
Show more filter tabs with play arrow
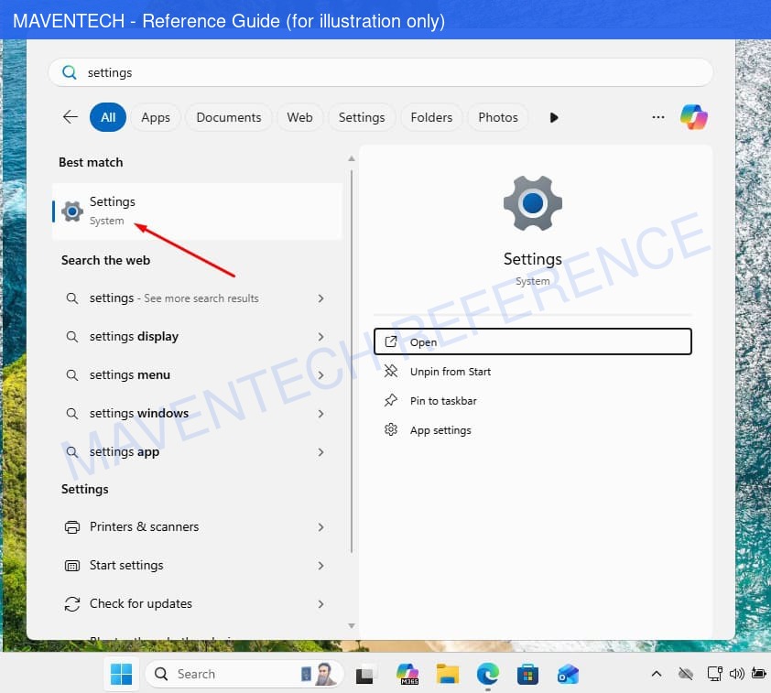[554, 117]
